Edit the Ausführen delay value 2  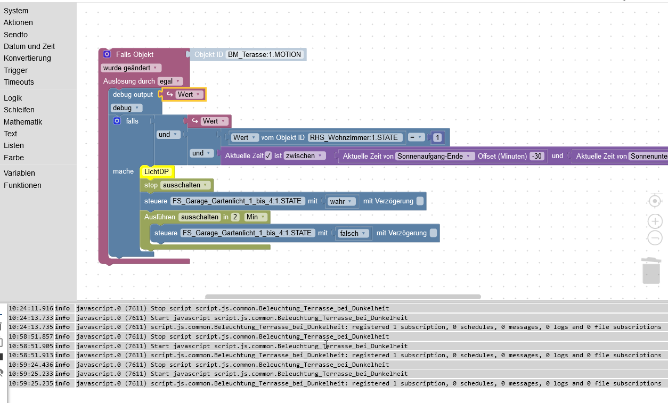(235, 217)
